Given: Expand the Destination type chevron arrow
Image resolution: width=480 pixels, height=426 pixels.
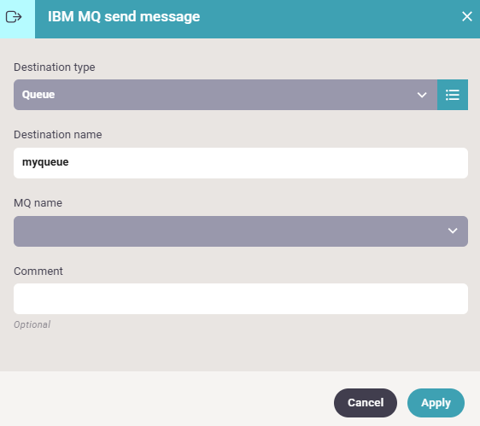Looking at the screenshot, I should 422,95.
